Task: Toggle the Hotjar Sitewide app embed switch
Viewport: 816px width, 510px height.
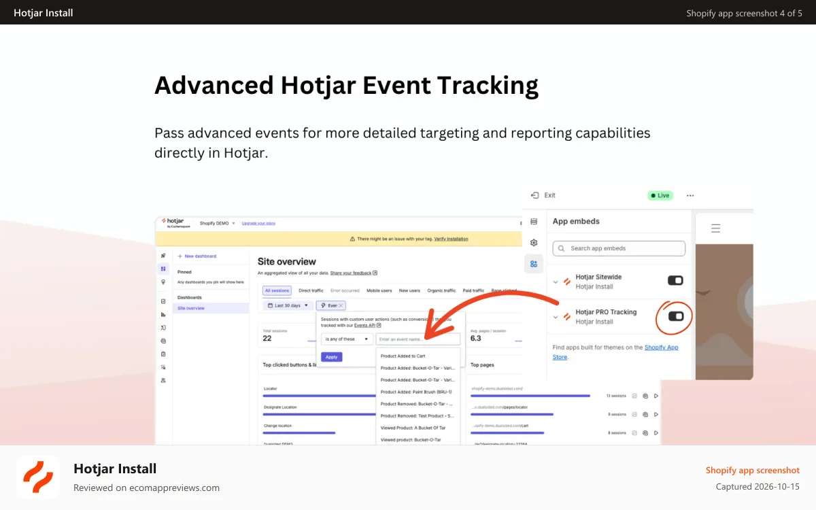Action: click(x=675, y=280)
